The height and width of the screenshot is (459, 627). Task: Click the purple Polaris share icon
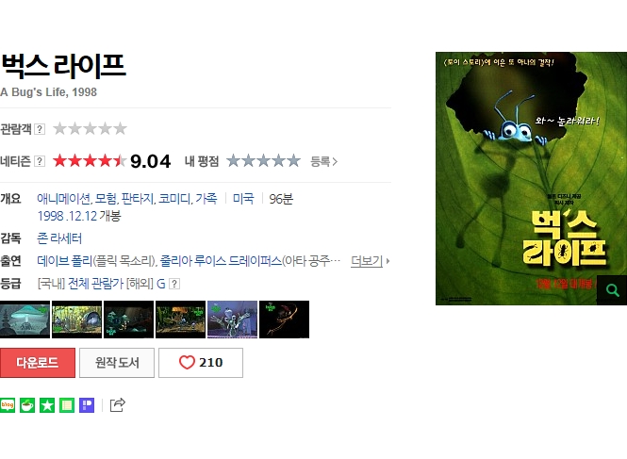click(87, 405)
